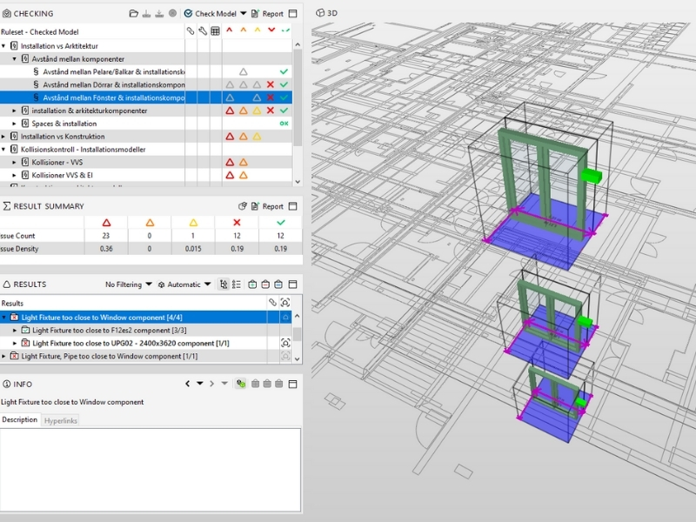Click the ruleset list vertical scrollbar thumb

point(298,97)
